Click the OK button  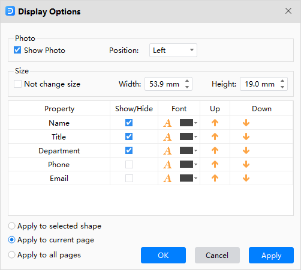[163, 255]
